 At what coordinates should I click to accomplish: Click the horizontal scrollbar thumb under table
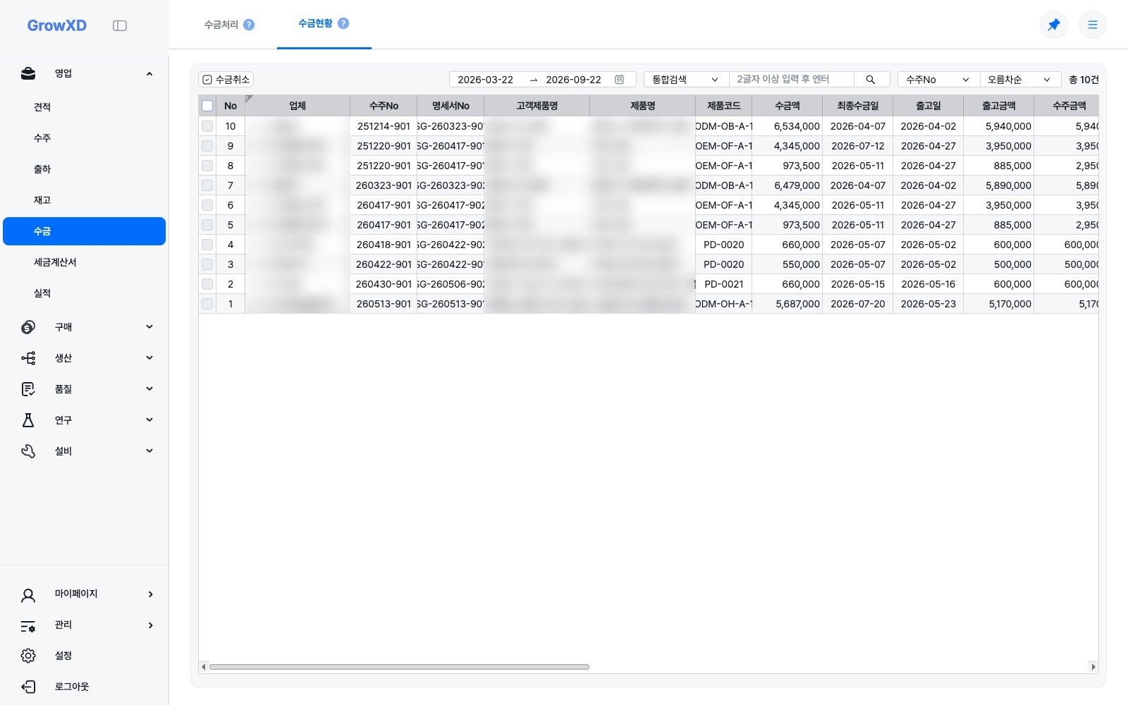click(399, 667)
